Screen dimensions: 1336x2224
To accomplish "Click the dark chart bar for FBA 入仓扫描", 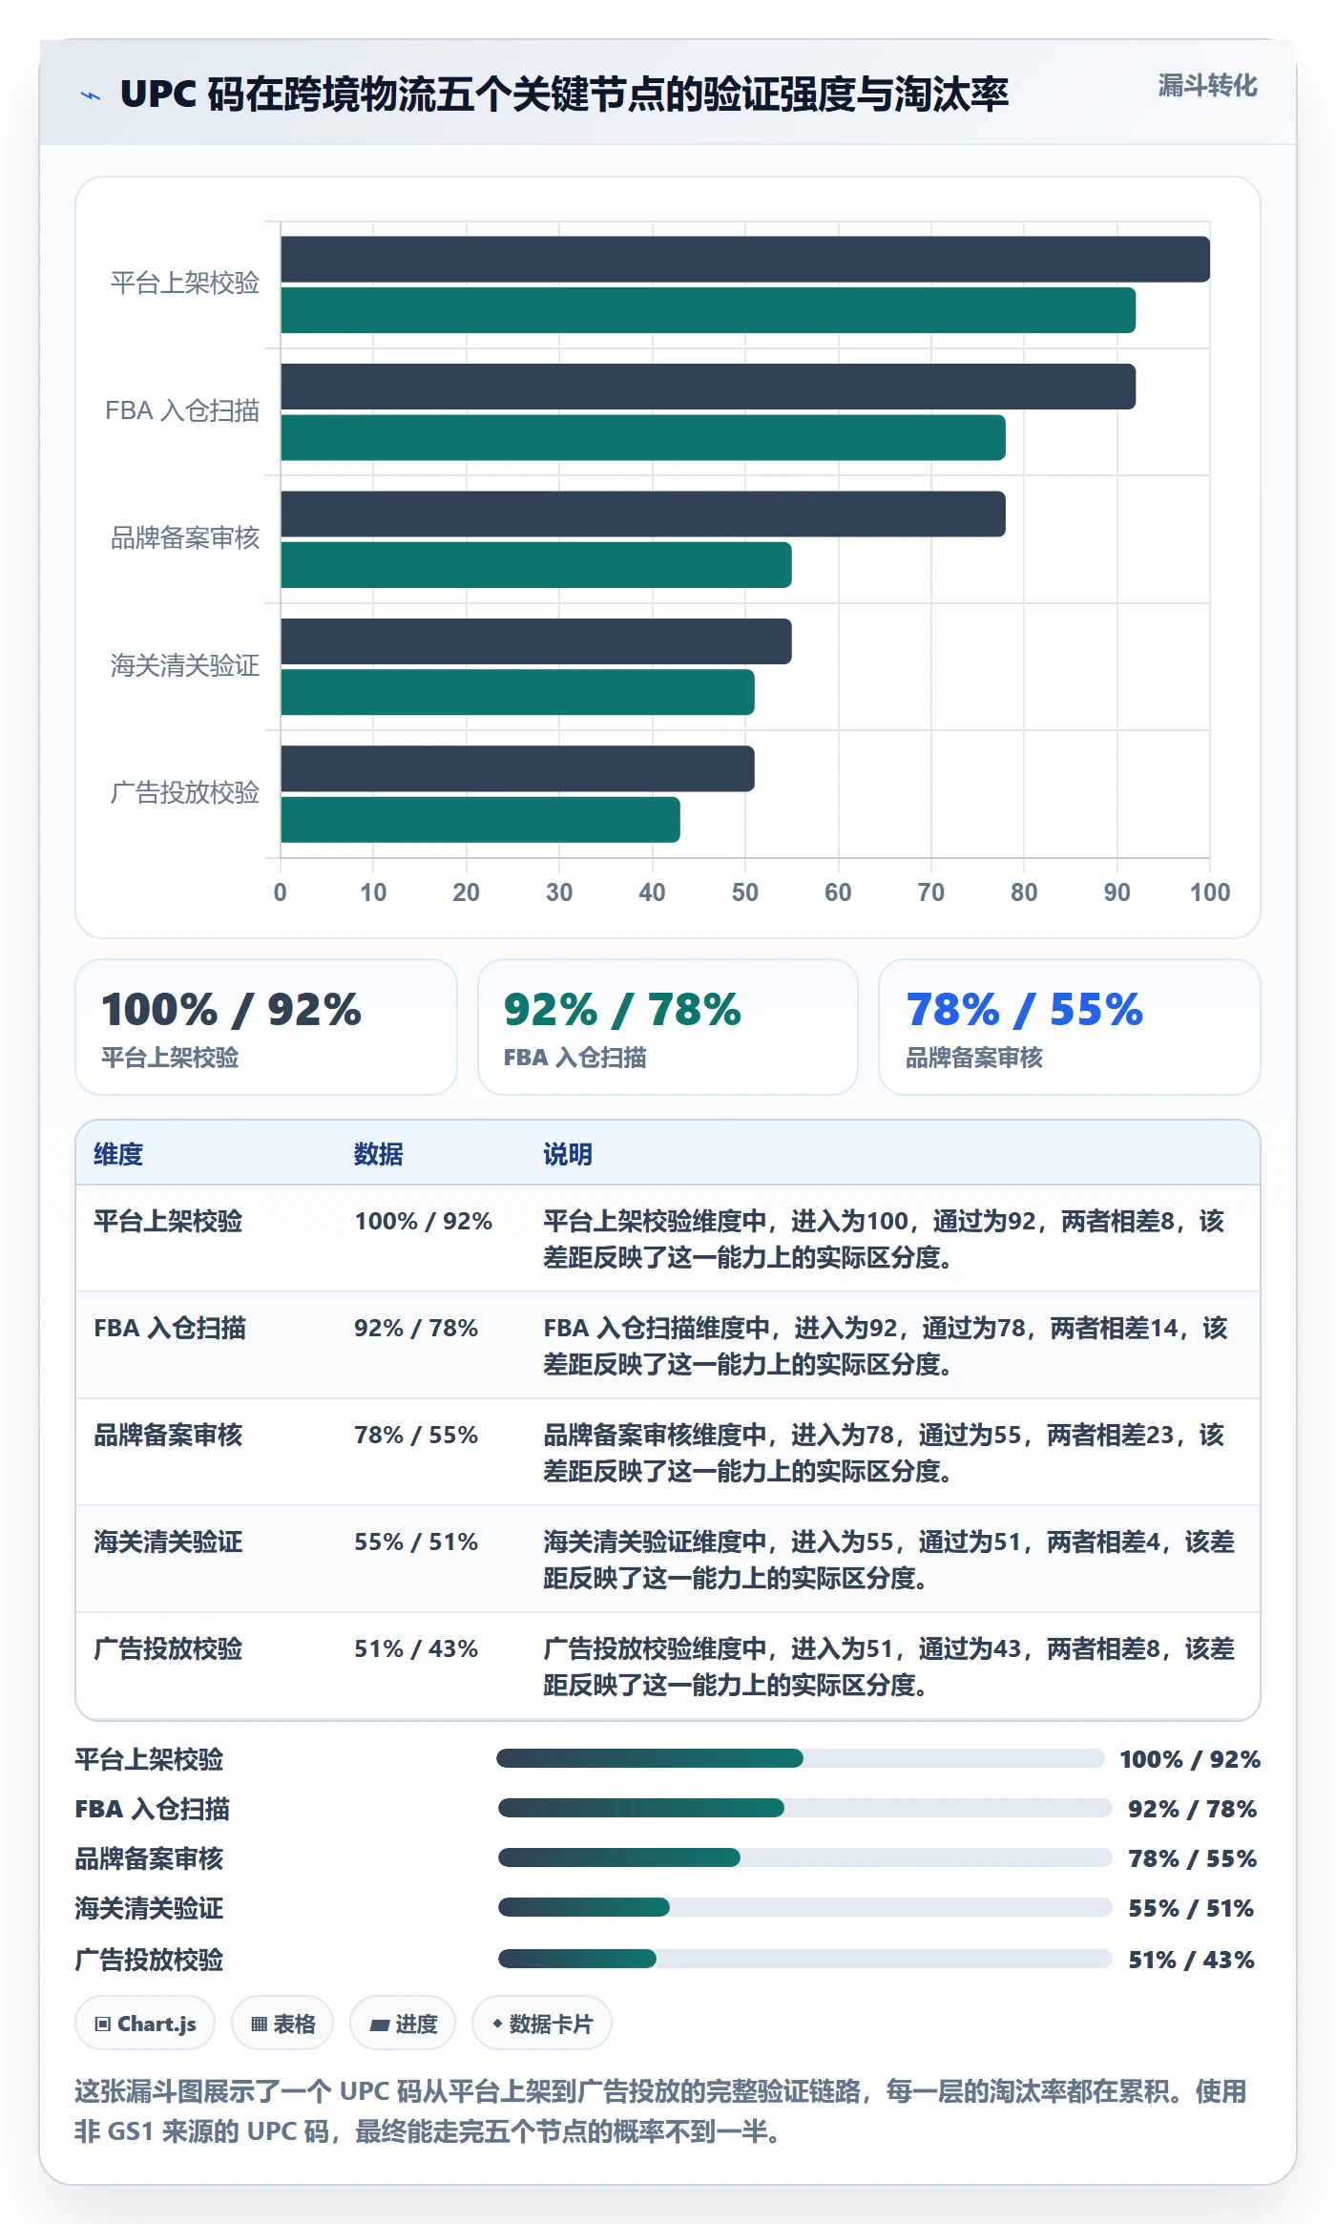I will pyautogui.click(x=708, y=387).
